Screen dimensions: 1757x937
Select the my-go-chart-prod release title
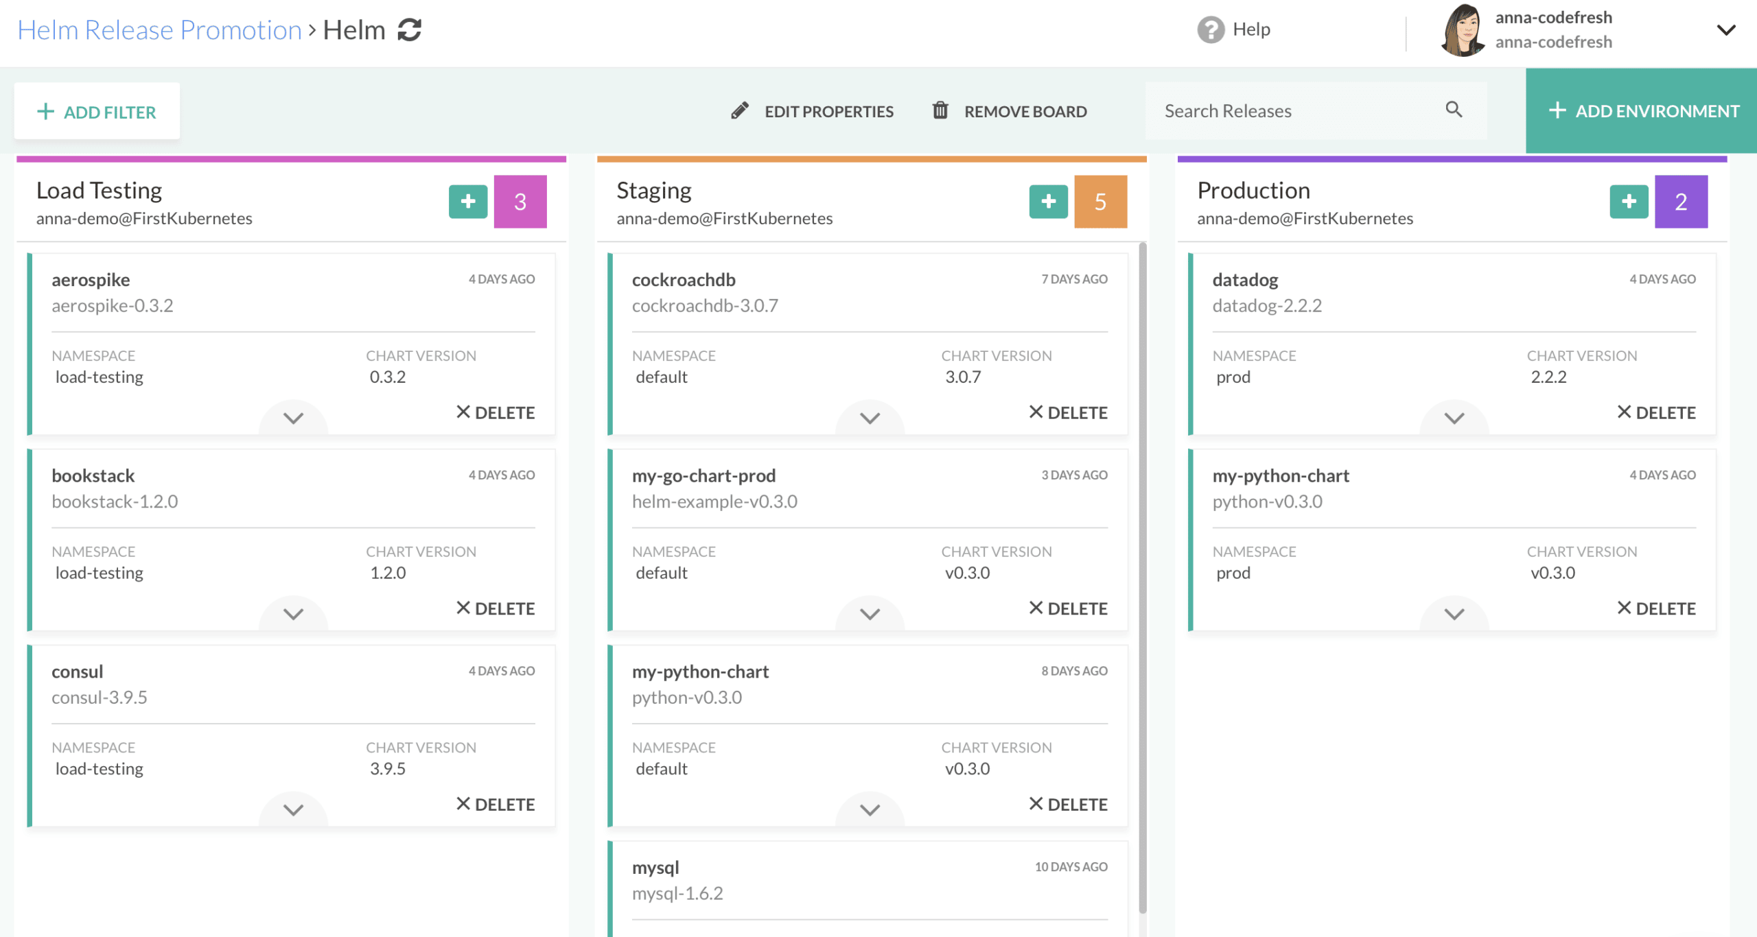[703, 475]
